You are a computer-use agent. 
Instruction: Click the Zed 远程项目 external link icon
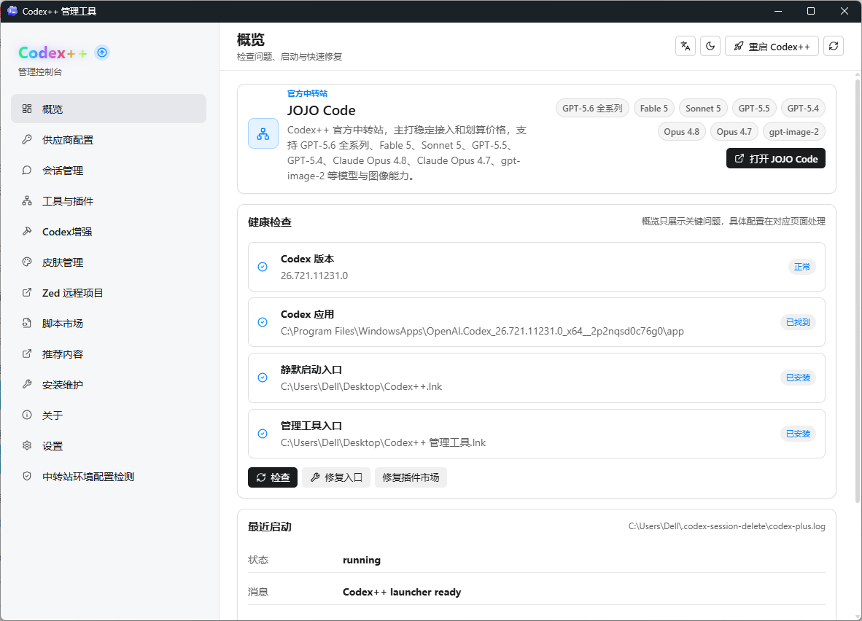27,293
